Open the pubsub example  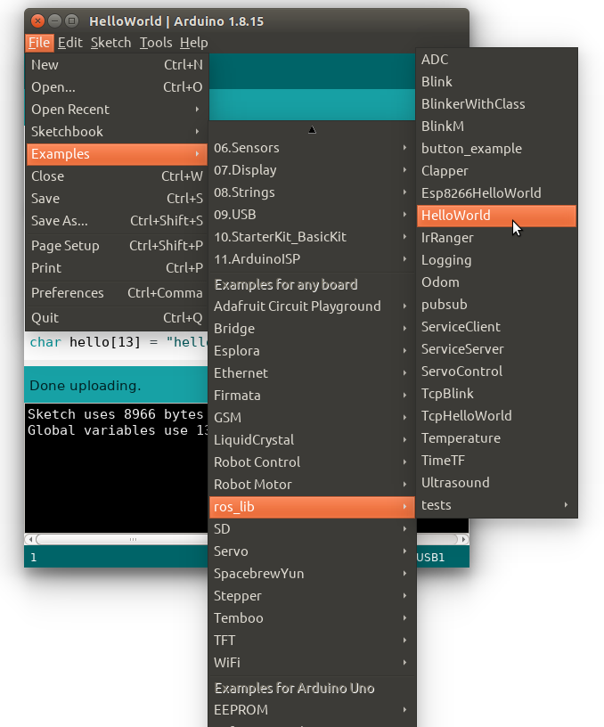pos(496,305)
